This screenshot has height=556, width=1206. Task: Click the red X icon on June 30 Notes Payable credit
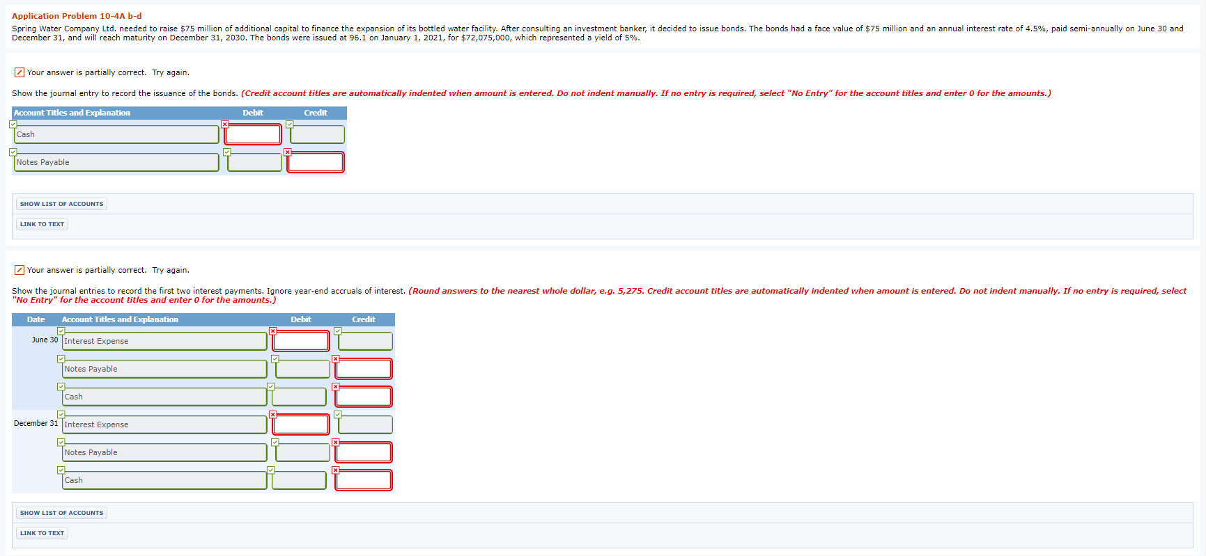[335, 358]
